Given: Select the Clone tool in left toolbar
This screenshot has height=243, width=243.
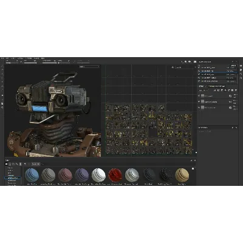Looking at the screenshot, I should pos(2,86).
